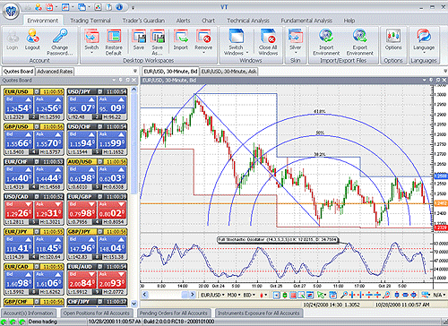Open the EUR/USD symbol dropdown in chart toolbar
Screen dimensions: 448x326
coord(211,295)
